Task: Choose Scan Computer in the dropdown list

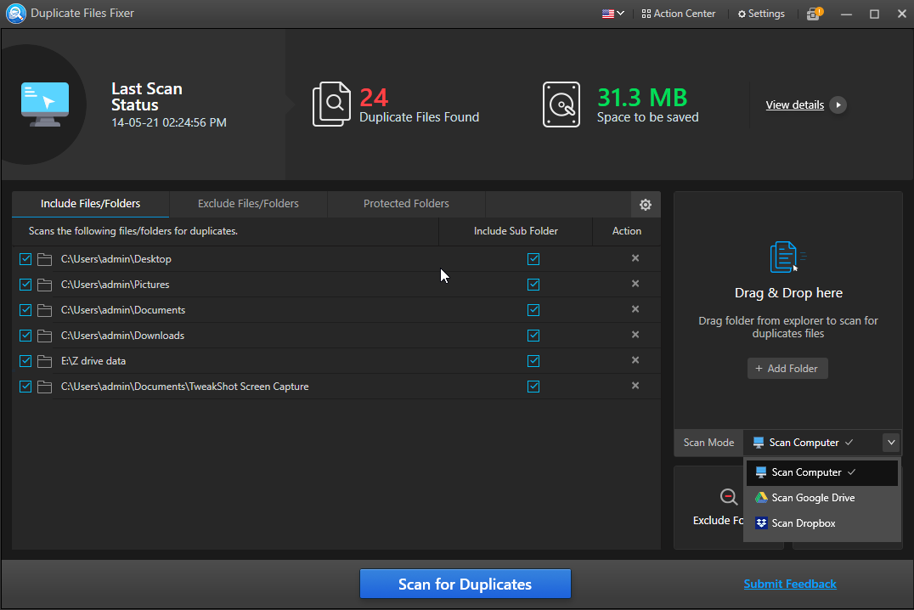Action: pyautogui.click(x=807, y=472)
